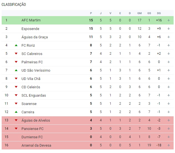Click green up arrow beside UD São Veríssimo
Screen dimensions: 175x153
(x=16, y=70)
